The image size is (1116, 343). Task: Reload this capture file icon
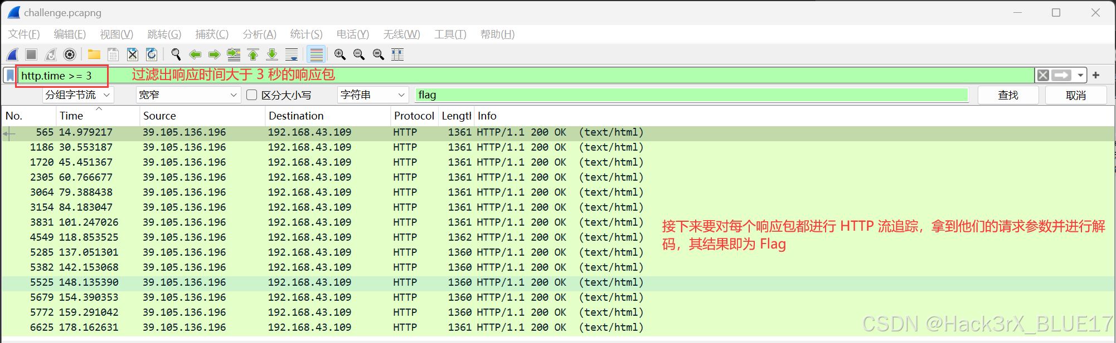pyautogui.click(x=152, y=54)
